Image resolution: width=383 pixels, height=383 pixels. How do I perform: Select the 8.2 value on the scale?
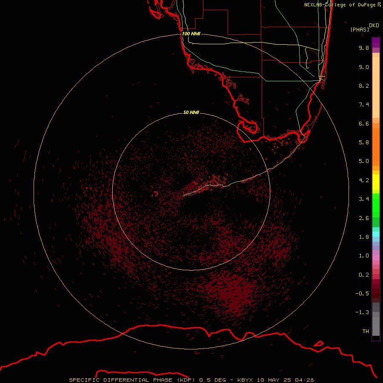click(364, 86)
